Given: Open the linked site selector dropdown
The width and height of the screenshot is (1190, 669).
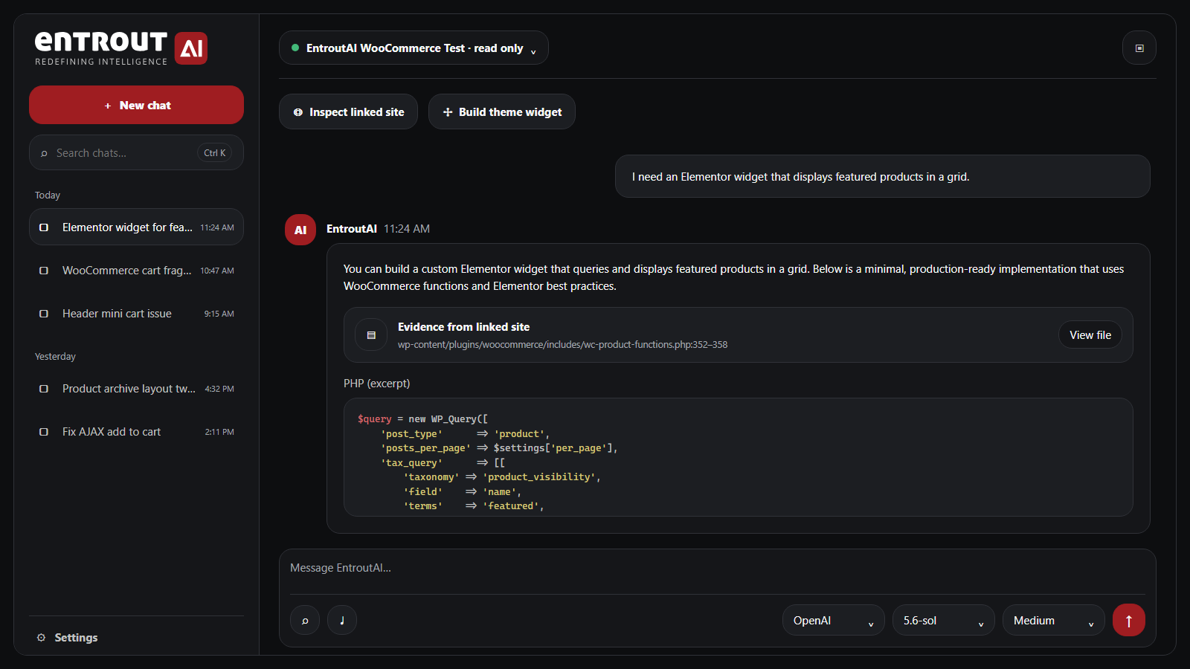Looking at the screenshot, I should click(414, 48).
